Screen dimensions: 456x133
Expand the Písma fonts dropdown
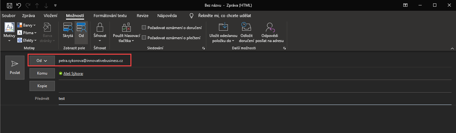coord(27,33)
